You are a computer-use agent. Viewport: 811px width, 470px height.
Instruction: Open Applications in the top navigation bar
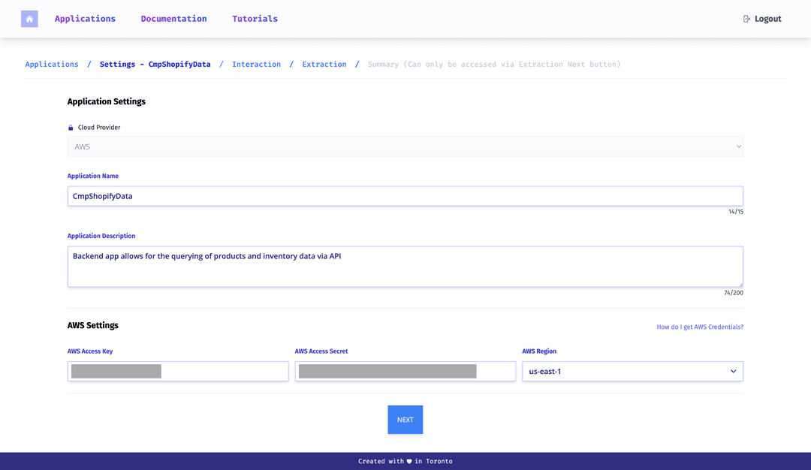point(85,19)
